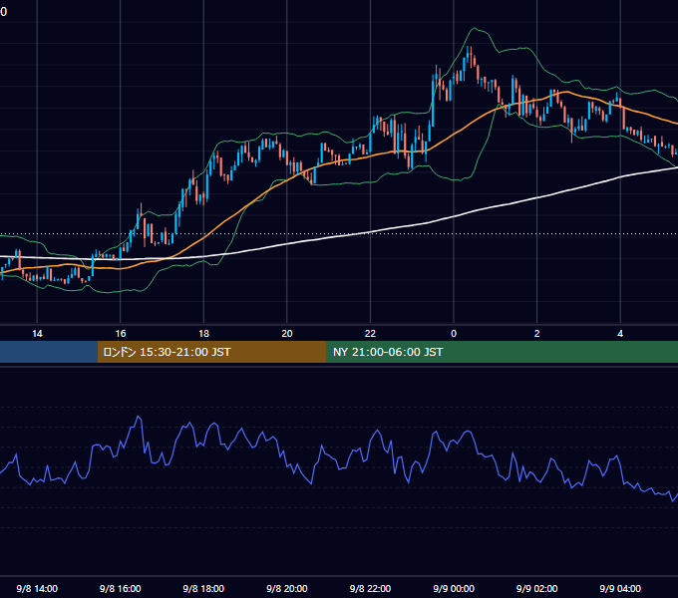Select the blue session bar before ロンドン
The width and height of the screenshot is (678, 598).
pyautogui.click(x=49, y=352)
